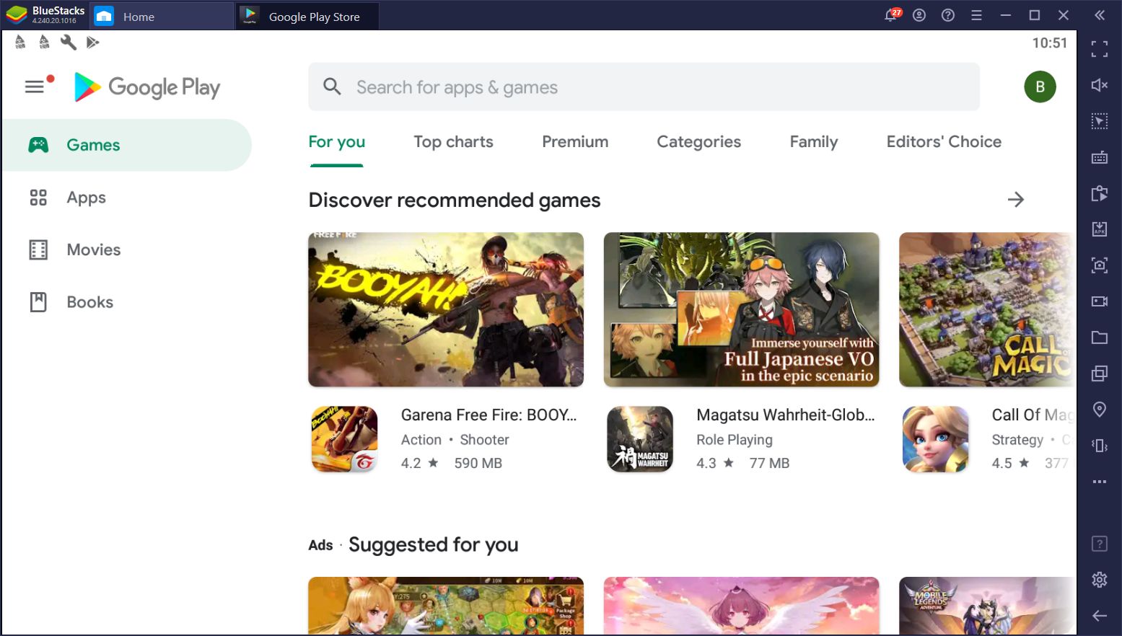
Task: Select Games in the left navigation
Action: (x=126, y=145)
